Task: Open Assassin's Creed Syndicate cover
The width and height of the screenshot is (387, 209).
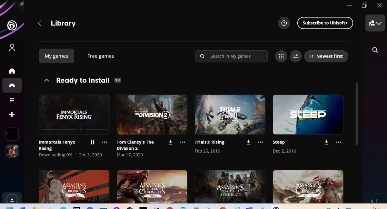Action: point(230,187)
